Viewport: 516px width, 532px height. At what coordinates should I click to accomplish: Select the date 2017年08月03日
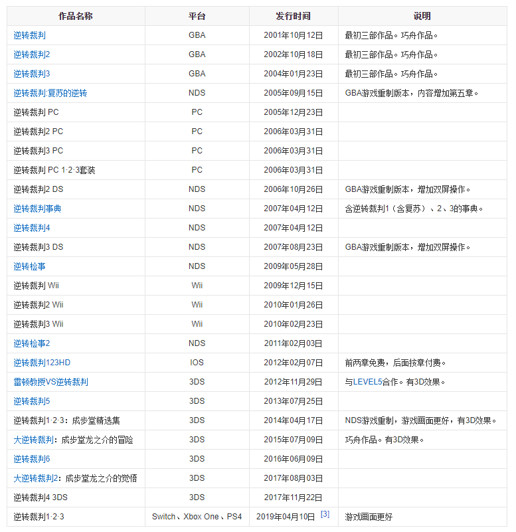point(294,478)
